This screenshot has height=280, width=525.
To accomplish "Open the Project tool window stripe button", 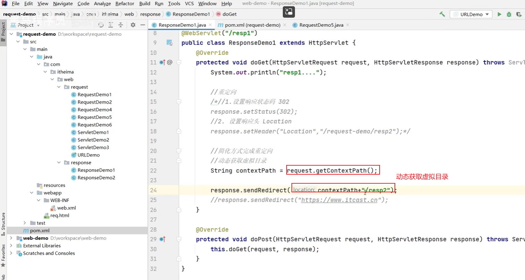I will 3,32.
